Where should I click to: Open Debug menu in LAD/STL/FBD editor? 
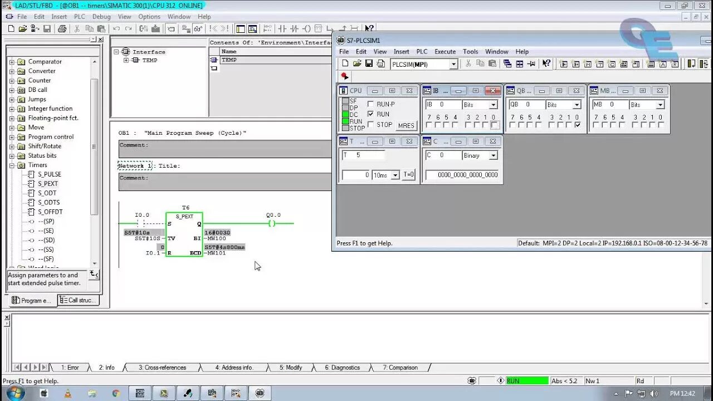point(101,17)
